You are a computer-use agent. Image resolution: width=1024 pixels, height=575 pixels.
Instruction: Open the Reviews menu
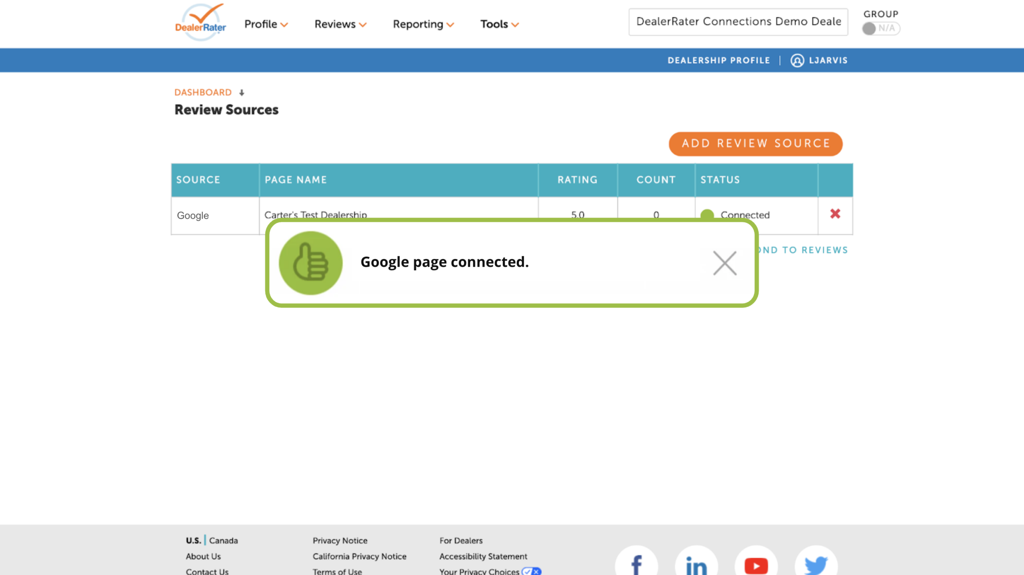tap(340, 24)
